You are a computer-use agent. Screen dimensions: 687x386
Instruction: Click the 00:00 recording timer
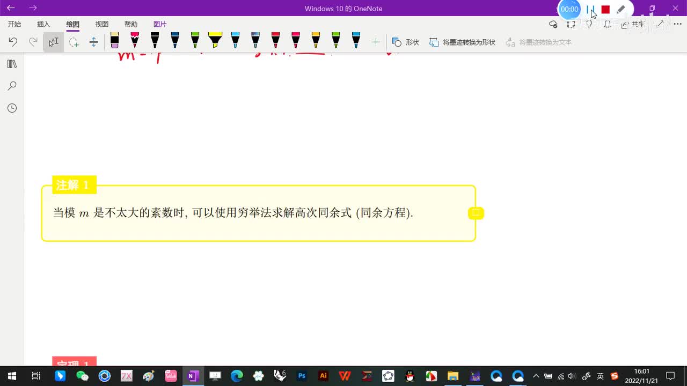569,9
